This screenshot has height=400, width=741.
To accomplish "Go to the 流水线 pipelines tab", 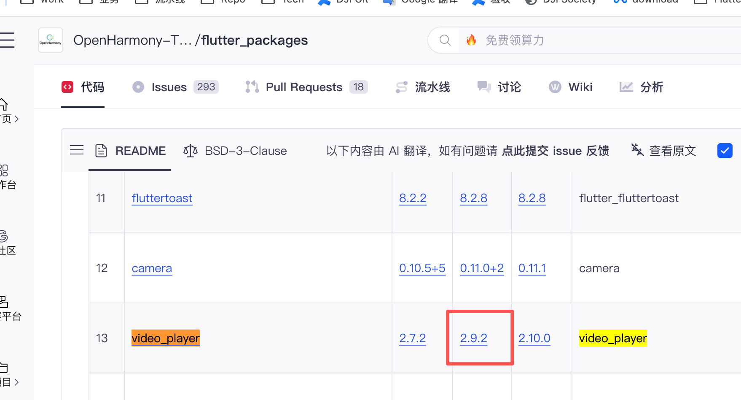I will 423,87.
